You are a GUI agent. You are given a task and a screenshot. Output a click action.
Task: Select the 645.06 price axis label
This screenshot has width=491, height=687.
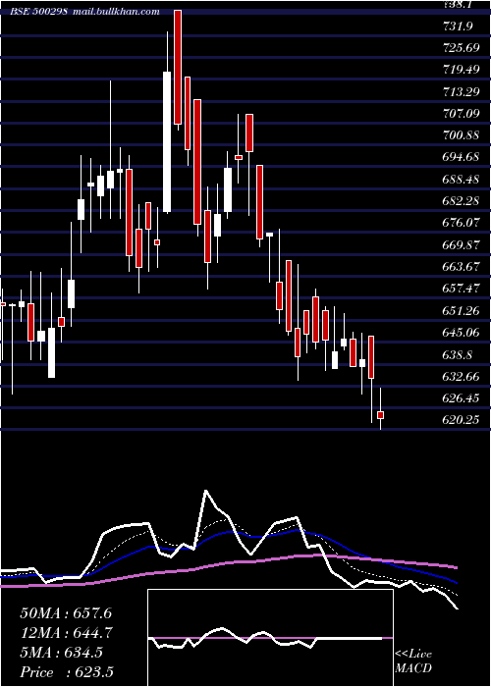461,332
